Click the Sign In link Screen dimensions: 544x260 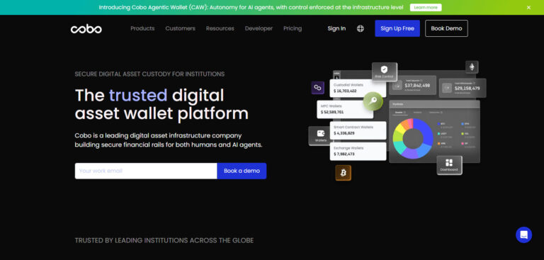click(x=336, y=28)
